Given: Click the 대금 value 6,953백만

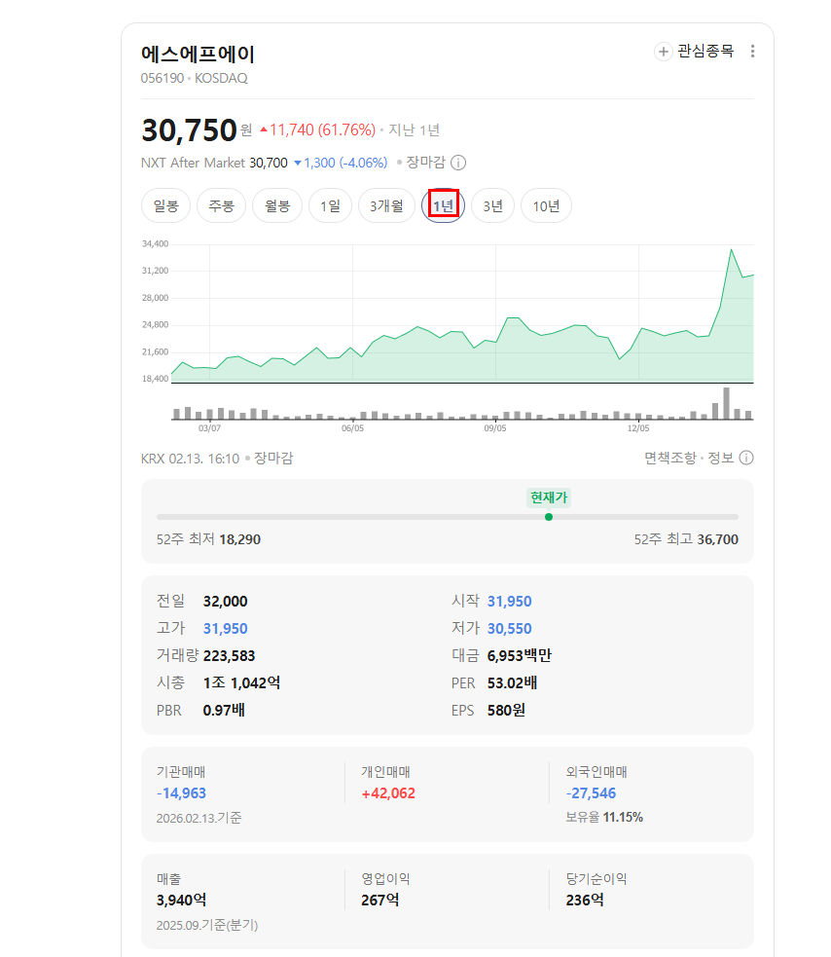Looking at the screenshot, I should point(520,655).
